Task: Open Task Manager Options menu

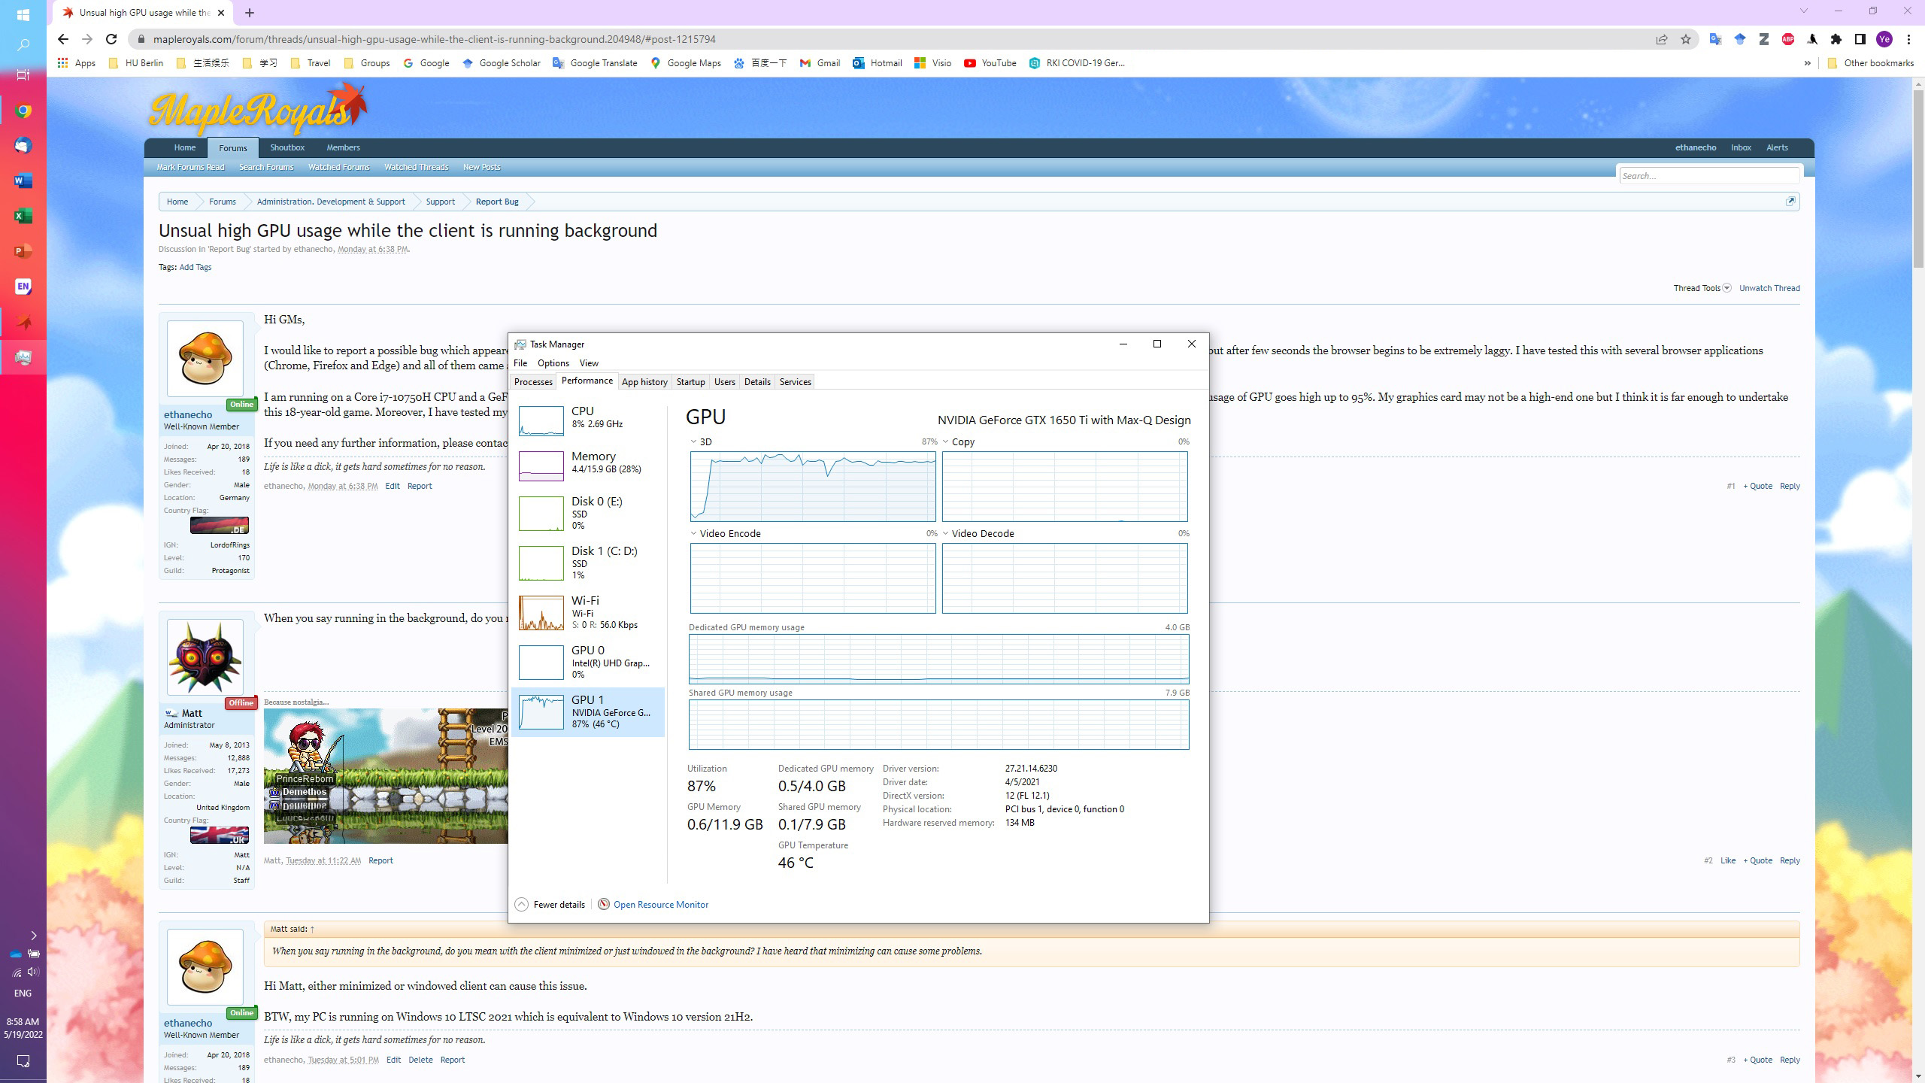Action: pyautogui.click(x=553, y=363)
